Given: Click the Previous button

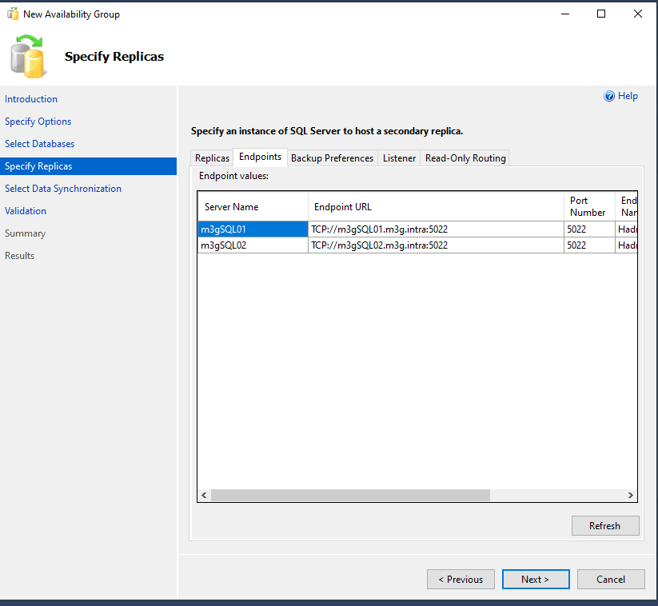Looking at the screenshot, I should pos(461,579).
